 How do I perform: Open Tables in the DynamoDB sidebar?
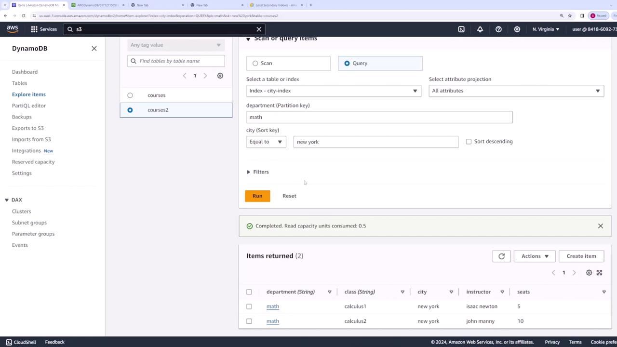tap(20, 83)
